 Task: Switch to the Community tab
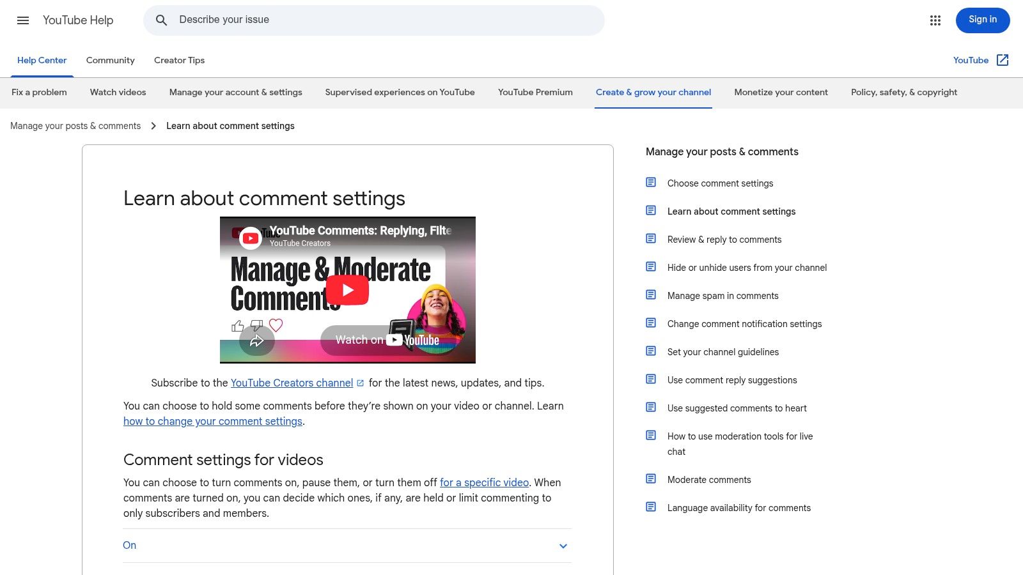point(111,60)
